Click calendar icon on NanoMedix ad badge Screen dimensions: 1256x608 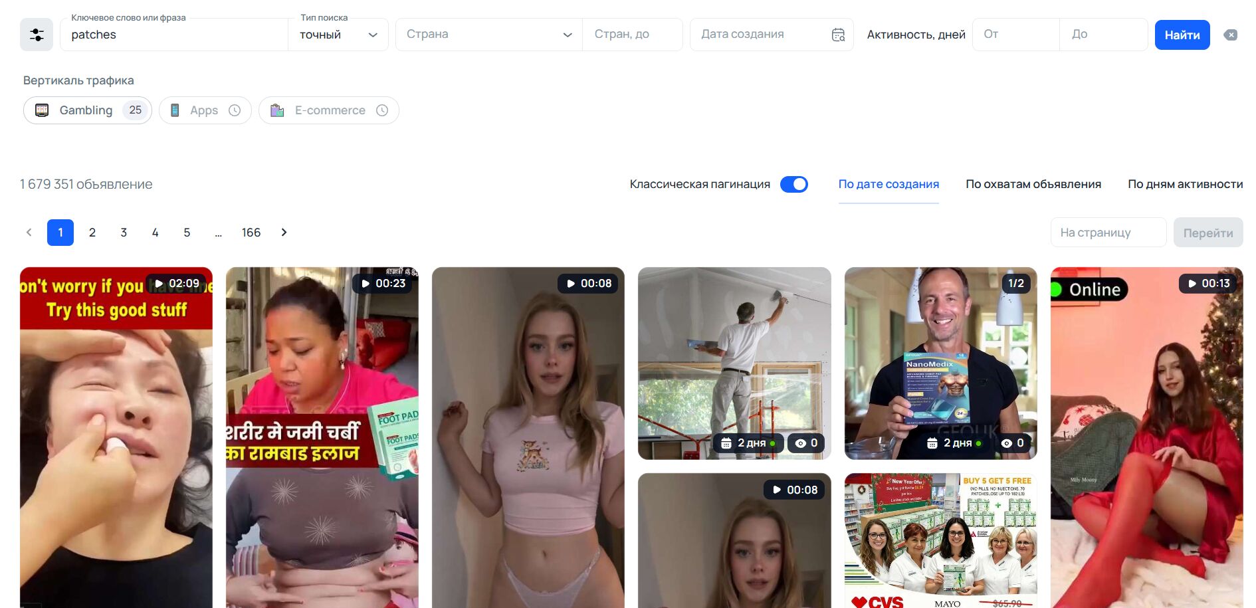pyautogui.click(x=932, y=443)
